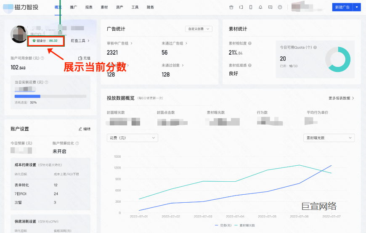
Task: Switch to the 资产 tab
Action: coord(120,7)
